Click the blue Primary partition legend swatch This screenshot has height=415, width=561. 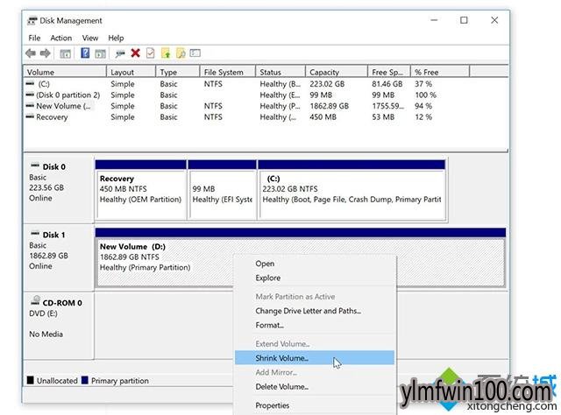[x=85, y=380]
